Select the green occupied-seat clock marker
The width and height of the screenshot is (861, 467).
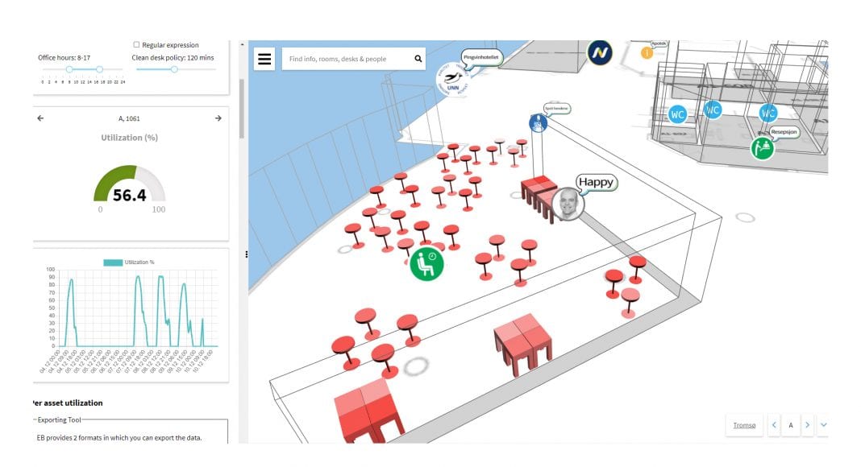click(x=426, y=263)
